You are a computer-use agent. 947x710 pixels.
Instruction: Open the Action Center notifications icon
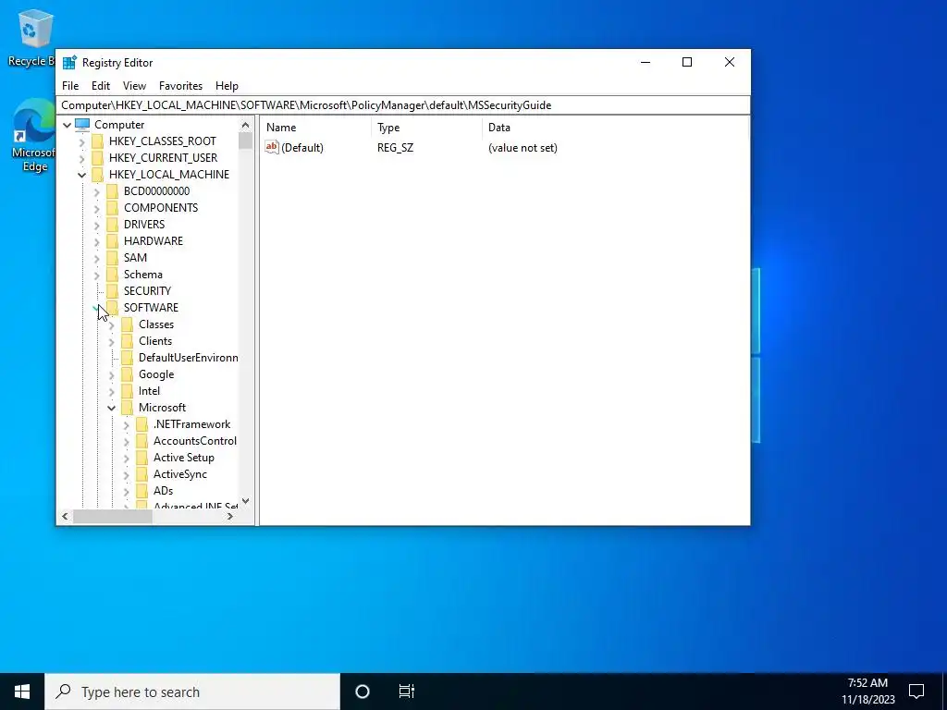pos(916,692)
